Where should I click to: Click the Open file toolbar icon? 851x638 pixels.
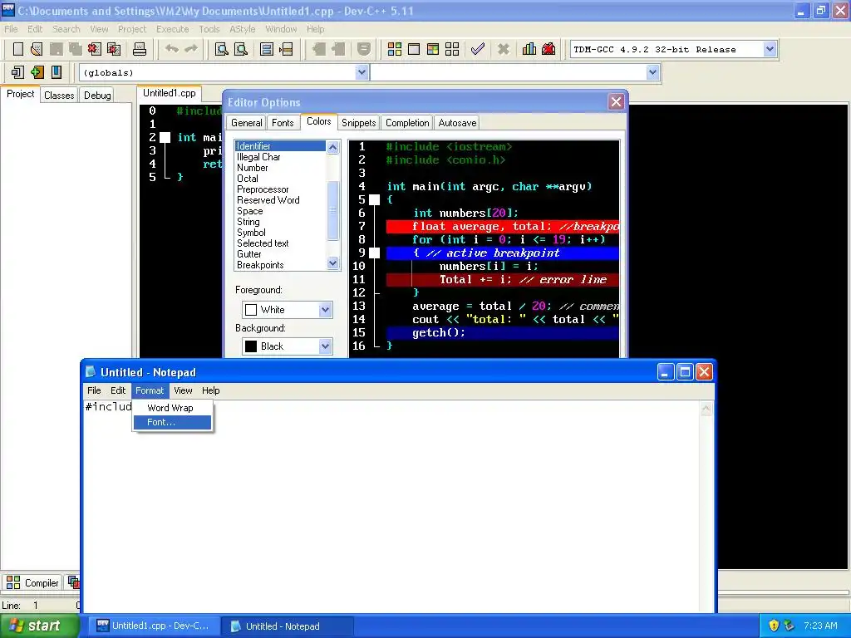coord(37,49)
